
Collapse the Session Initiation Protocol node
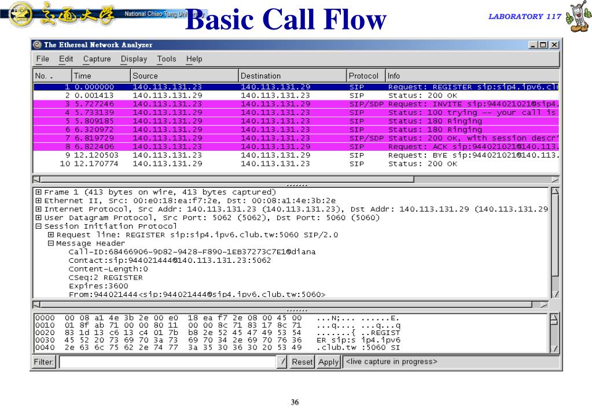point(39,226)
